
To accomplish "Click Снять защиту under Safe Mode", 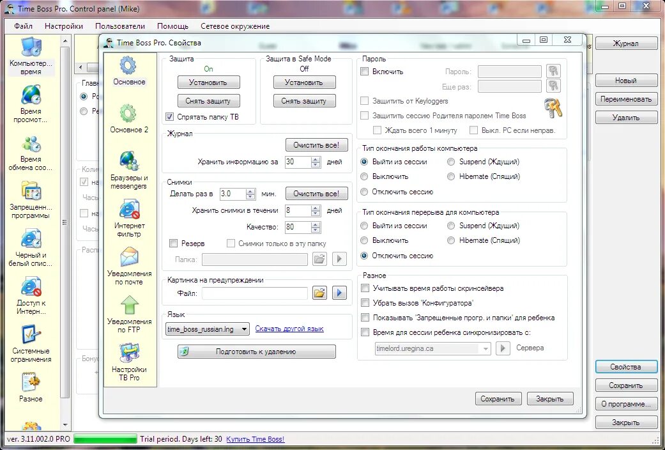I will click(x=304, y=101).
